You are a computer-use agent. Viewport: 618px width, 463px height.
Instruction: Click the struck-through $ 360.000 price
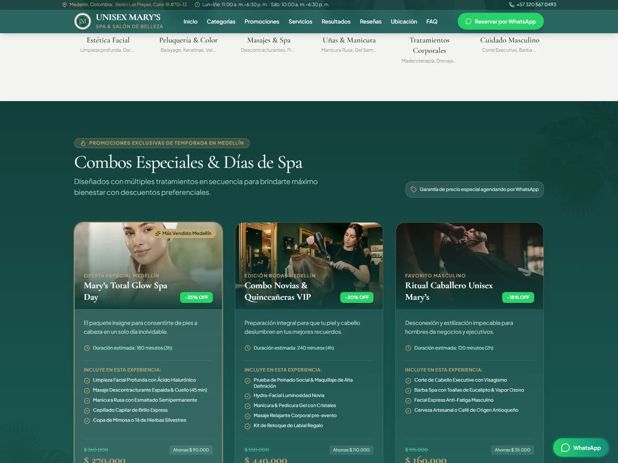point(96,450)
